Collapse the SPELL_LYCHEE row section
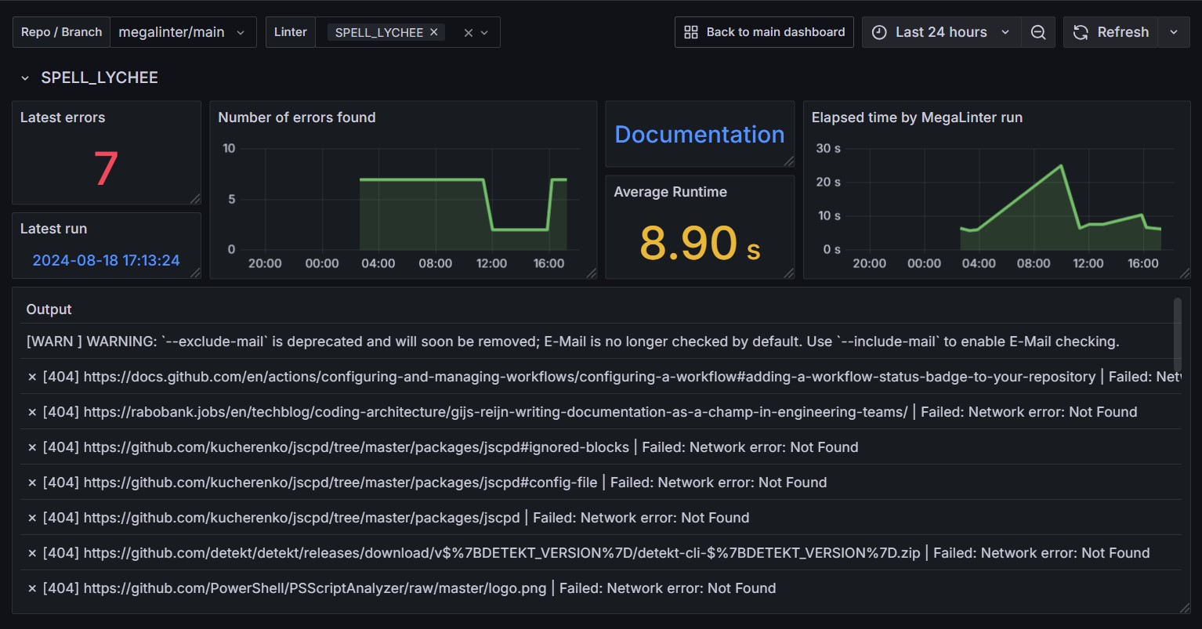 click(x=25, y=78)
